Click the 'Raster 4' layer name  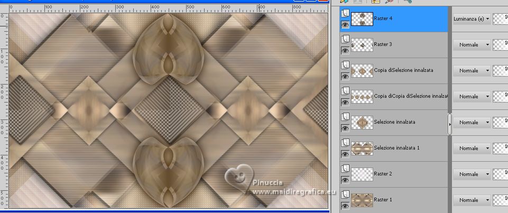383,18
